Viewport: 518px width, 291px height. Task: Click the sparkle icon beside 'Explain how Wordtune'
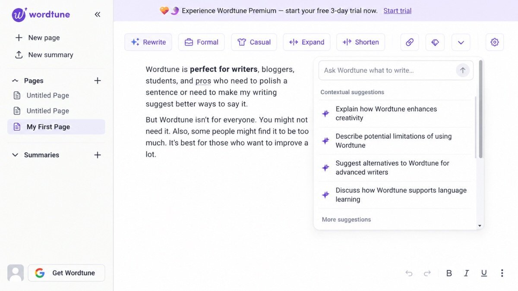326,113
